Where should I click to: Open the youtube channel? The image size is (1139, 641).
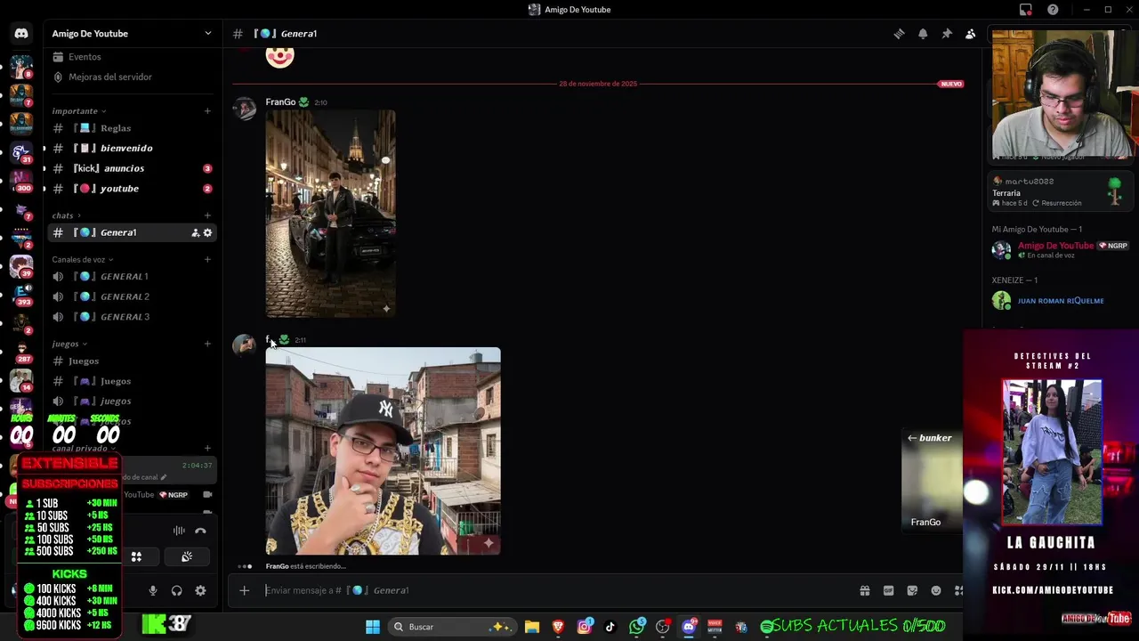(x=133, y=189)
